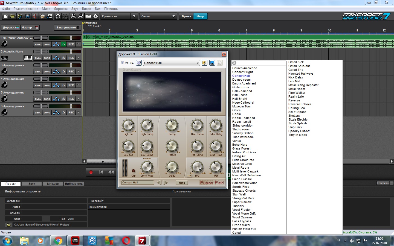Open the Микс menu
394x246 pixels.
pos(46,9)
